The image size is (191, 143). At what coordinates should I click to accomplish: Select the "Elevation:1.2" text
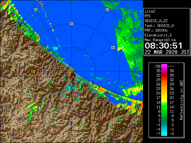pyautogui.click(x=158, y=35)
